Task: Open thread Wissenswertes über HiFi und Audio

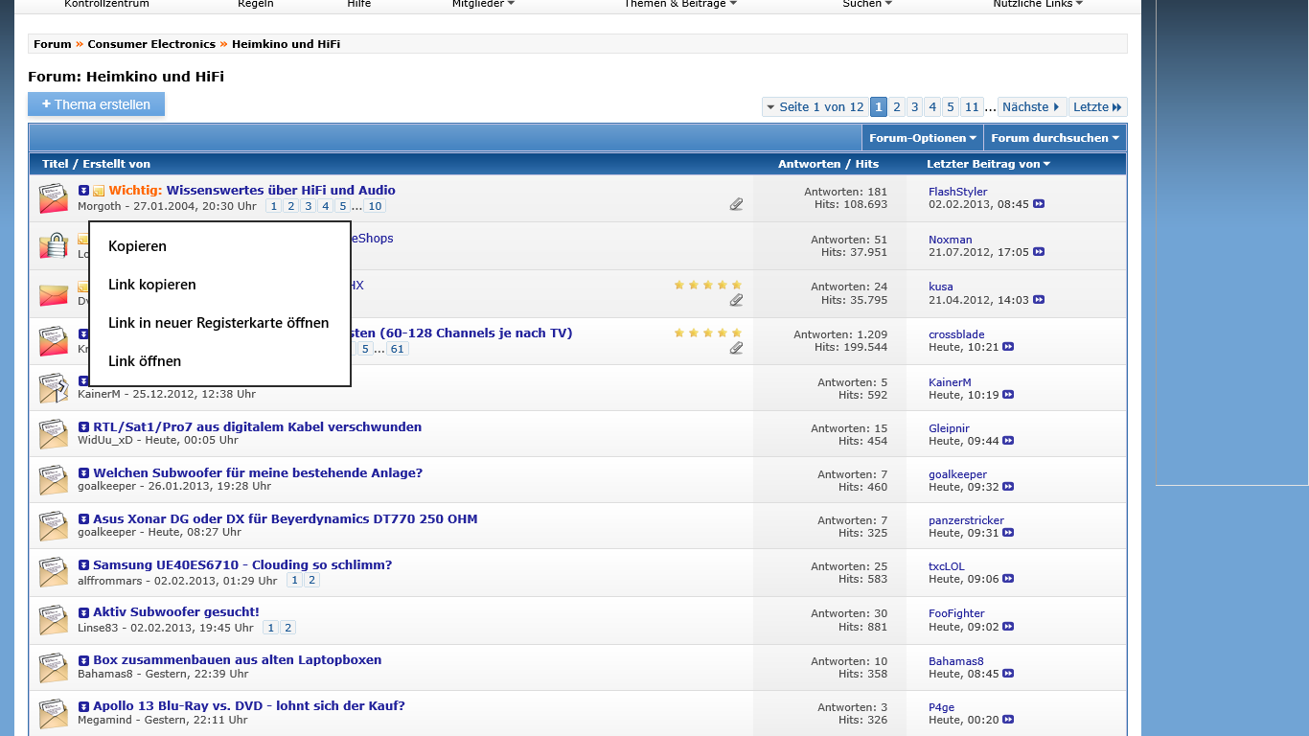Action: 281,190
